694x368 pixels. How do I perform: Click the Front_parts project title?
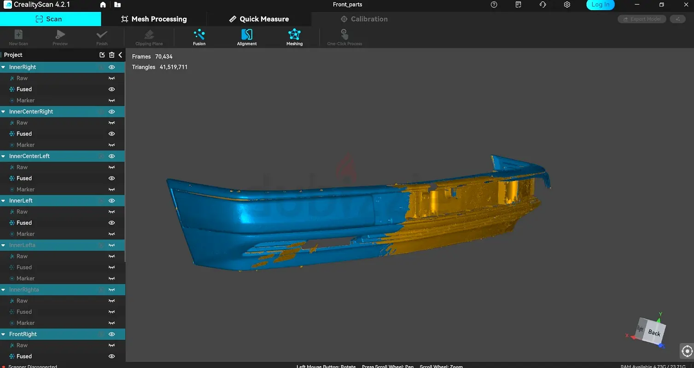pos(347,5)
